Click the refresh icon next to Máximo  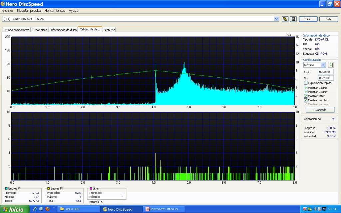coord(331,65)
